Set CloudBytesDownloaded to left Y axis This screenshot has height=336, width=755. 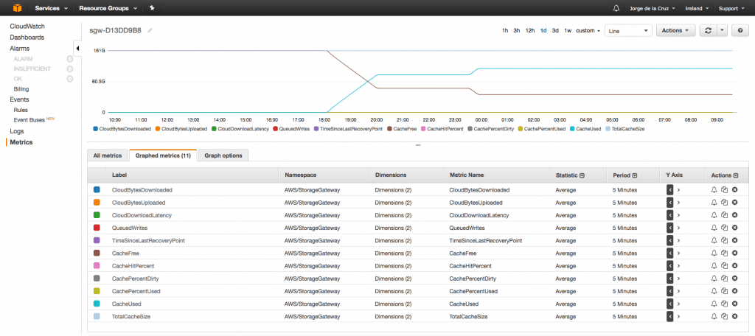669,189
